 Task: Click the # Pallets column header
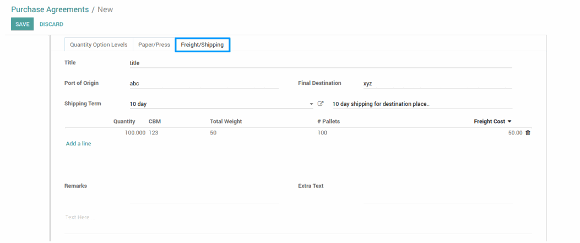(x=328, y=121)
